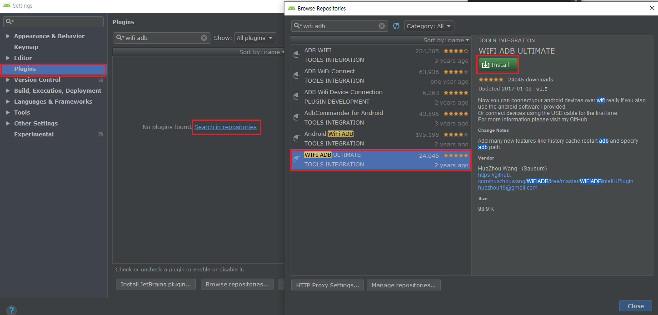658x315 pixels.
Task: Click the plugin icon beside ADB WiFi Connect
Action: pyautogui.click(x=297, y=75)
